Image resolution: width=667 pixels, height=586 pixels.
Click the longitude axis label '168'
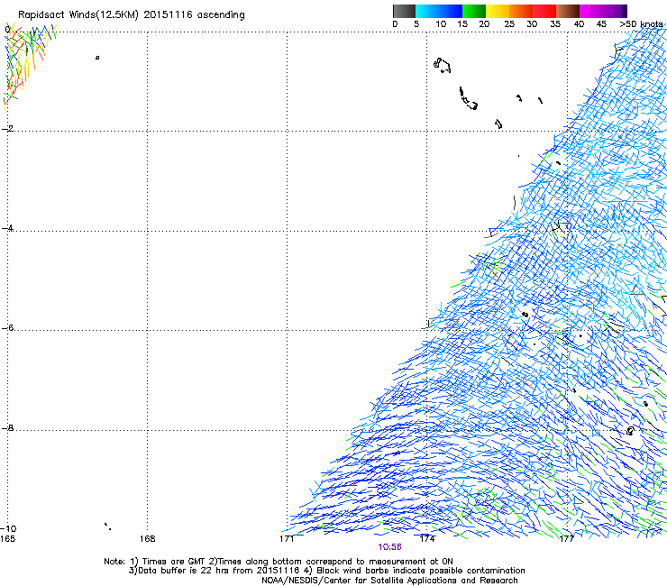pyautogui.click(x=148, y=539)
